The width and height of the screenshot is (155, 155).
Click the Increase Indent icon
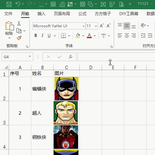pyautogui.click(x=150, y=36)
